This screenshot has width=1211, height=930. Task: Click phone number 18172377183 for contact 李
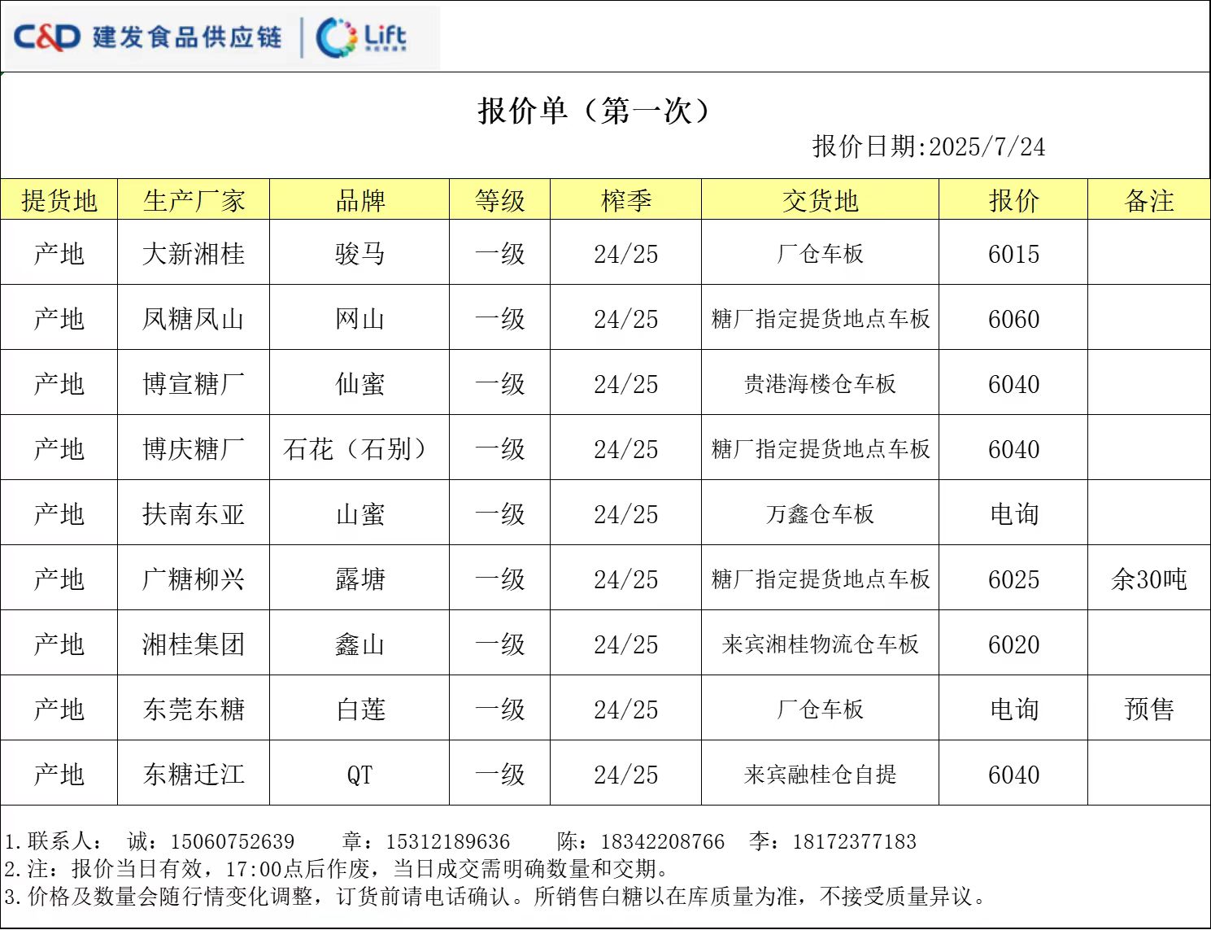tap(854, 841)
